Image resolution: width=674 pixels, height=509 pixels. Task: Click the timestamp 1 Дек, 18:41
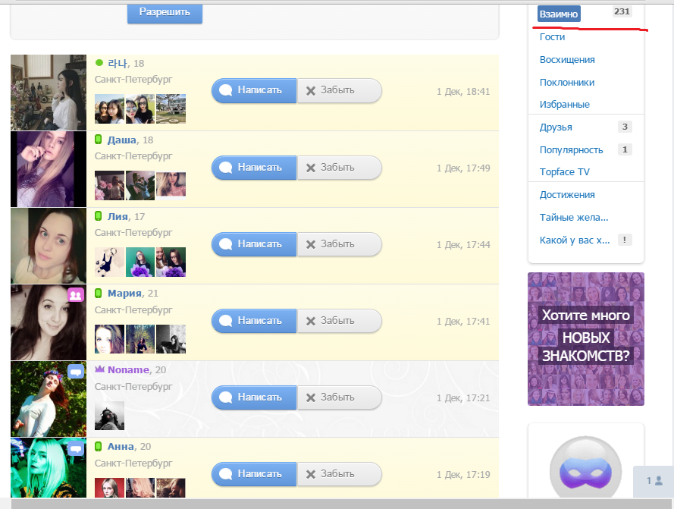[x=463, y=91]
